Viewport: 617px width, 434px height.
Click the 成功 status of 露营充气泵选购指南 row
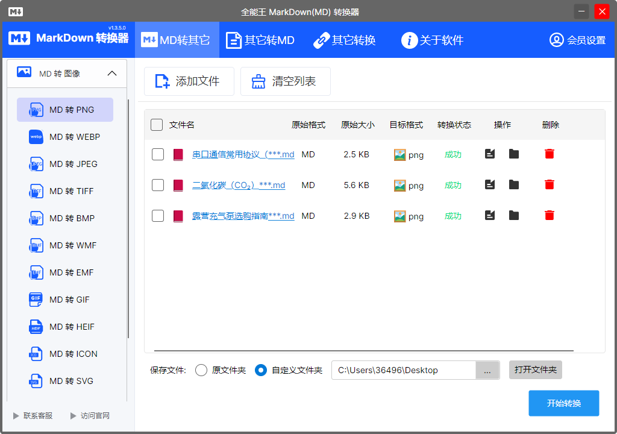(453, 216)
